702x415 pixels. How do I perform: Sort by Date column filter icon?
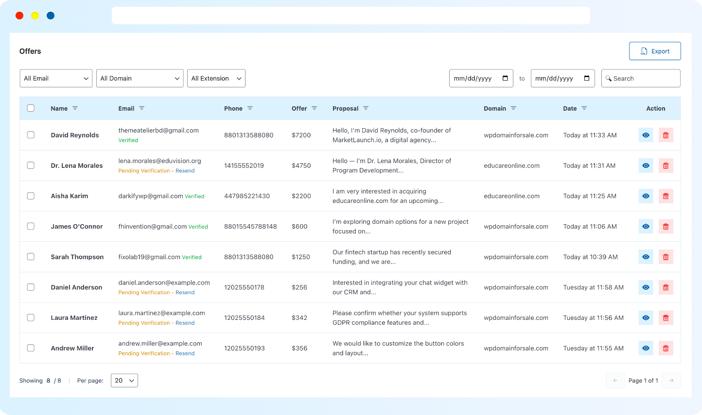(x=584, y=108)
